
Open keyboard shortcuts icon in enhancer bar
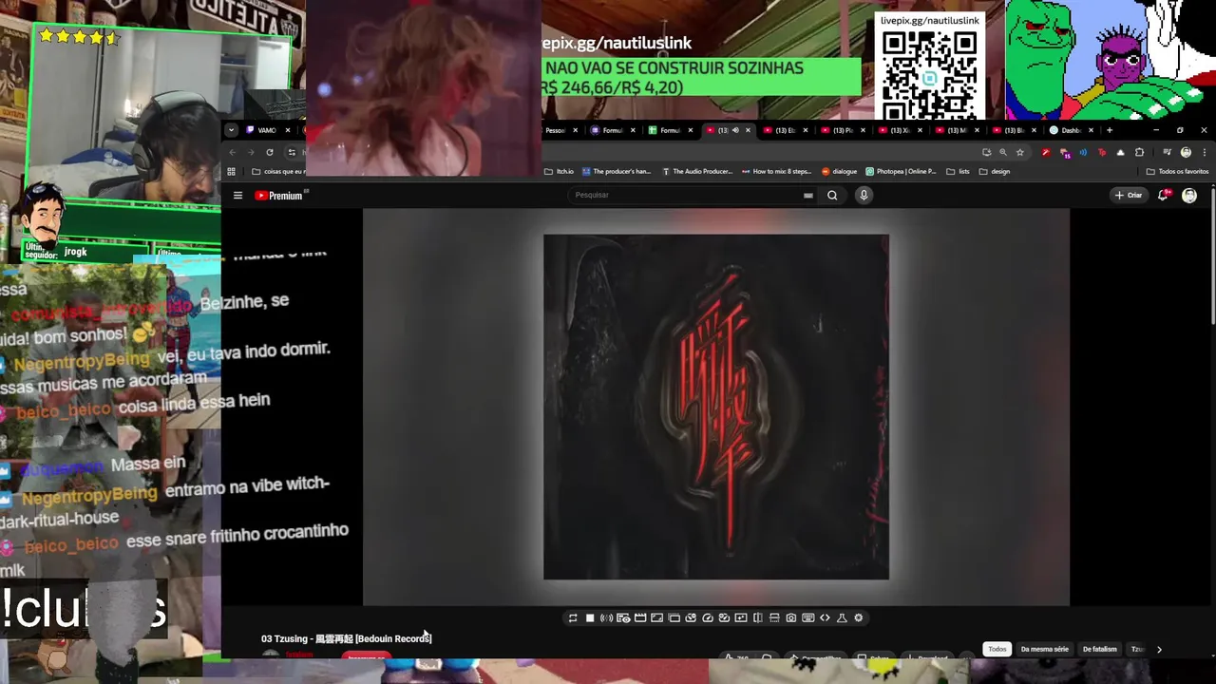coord(808,617)
